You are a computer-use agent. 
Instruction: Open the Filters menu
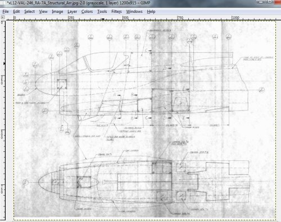[116, 12]
